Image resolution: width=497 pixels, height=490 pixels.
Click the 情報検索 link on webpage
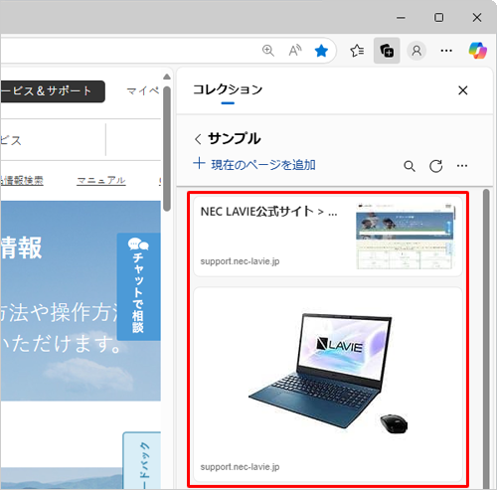coord(22,181)
